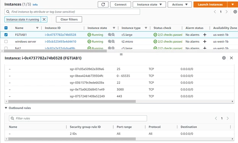The image size is (238, 143).
Task: Zoom in status icon for windows server
Action: 109,41
